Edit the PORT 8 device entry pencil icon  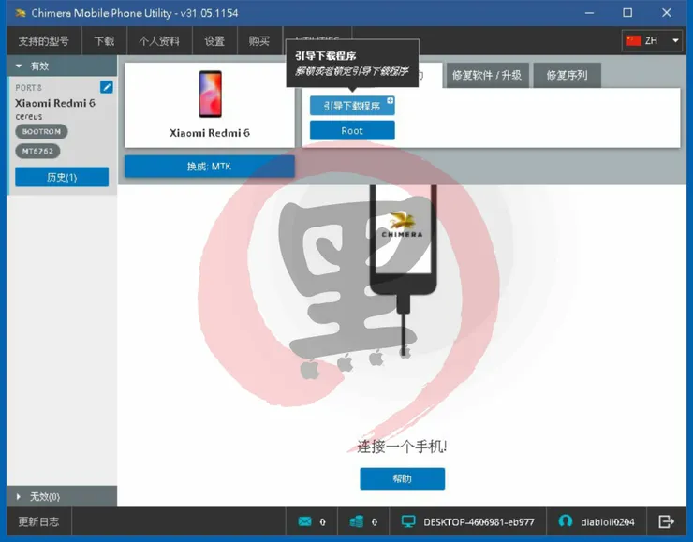tap(107, 87)
